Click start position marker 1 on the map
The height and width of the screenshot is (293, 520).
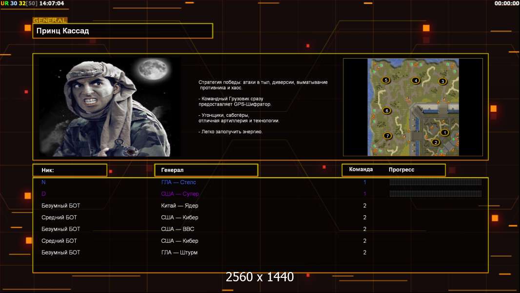pos(444,132)
